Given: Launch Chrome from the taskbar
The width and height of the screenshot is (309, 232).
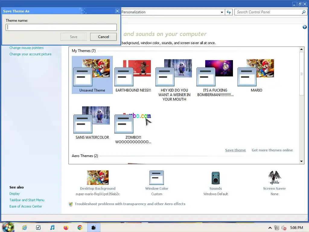Looking at the screenshot, I should (x=80, y=228).
